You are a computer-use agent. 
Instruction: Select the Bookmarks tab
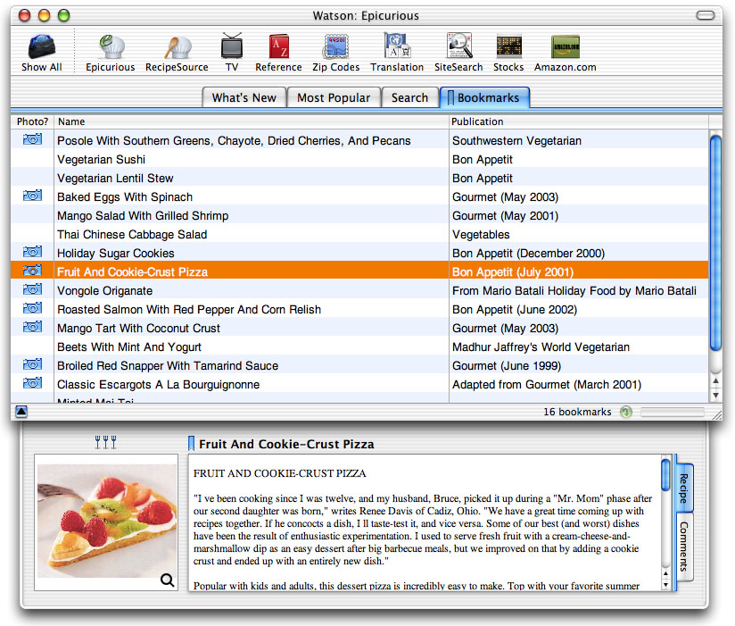click(x=484, y=97)
